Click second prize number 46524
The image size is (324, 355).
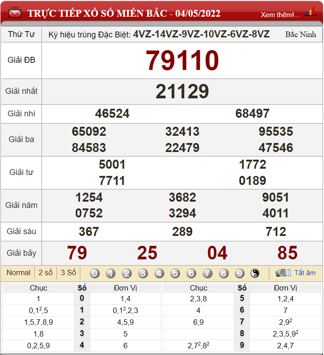point(112,113)
